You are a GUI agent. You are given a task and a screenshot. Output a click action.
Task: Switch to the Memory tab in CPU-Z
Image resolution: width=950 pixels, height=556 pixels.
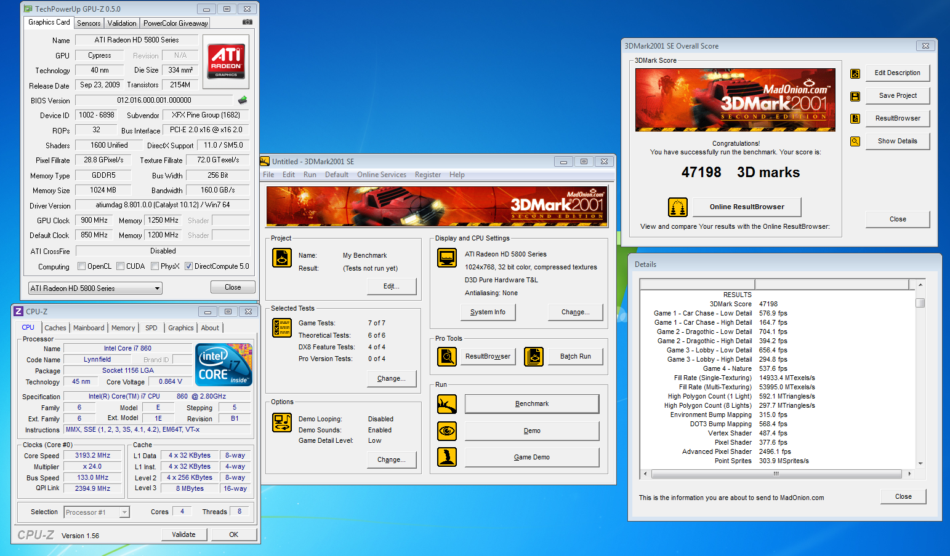[123, 328]
